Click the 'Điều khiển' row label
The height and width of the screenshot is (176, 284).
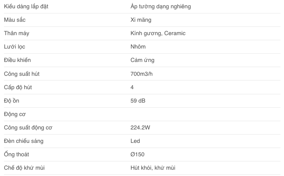[x=17, y=60]
